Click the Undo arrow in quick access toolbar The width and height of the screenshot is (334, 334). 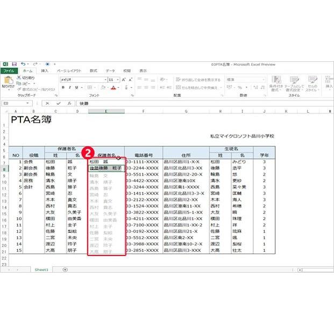(23, 64)
